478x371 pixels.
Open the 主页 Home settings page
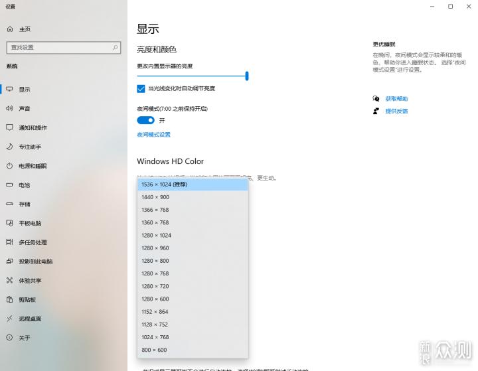pyautogui.click(x=25, y=29)
